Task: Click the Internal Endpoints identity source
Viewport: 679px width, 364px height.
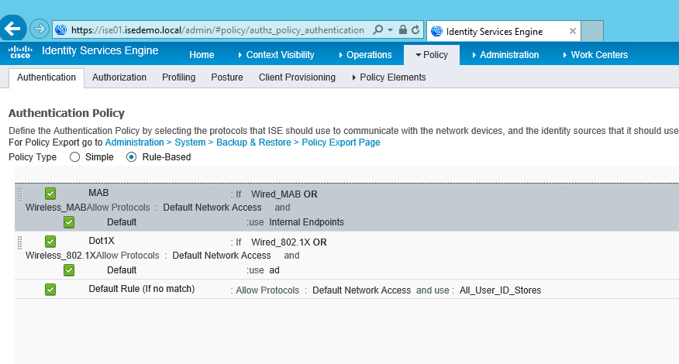Action: point(307,222)
